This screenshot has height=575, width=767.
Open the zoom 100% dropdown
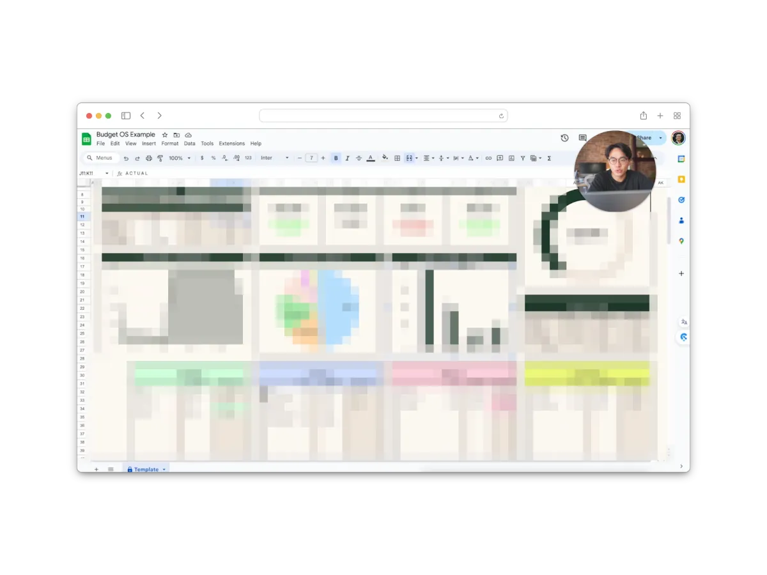180,158
